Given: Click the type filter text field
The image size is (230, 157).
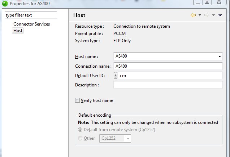Looking at the screenshot, I should point(31,15).
